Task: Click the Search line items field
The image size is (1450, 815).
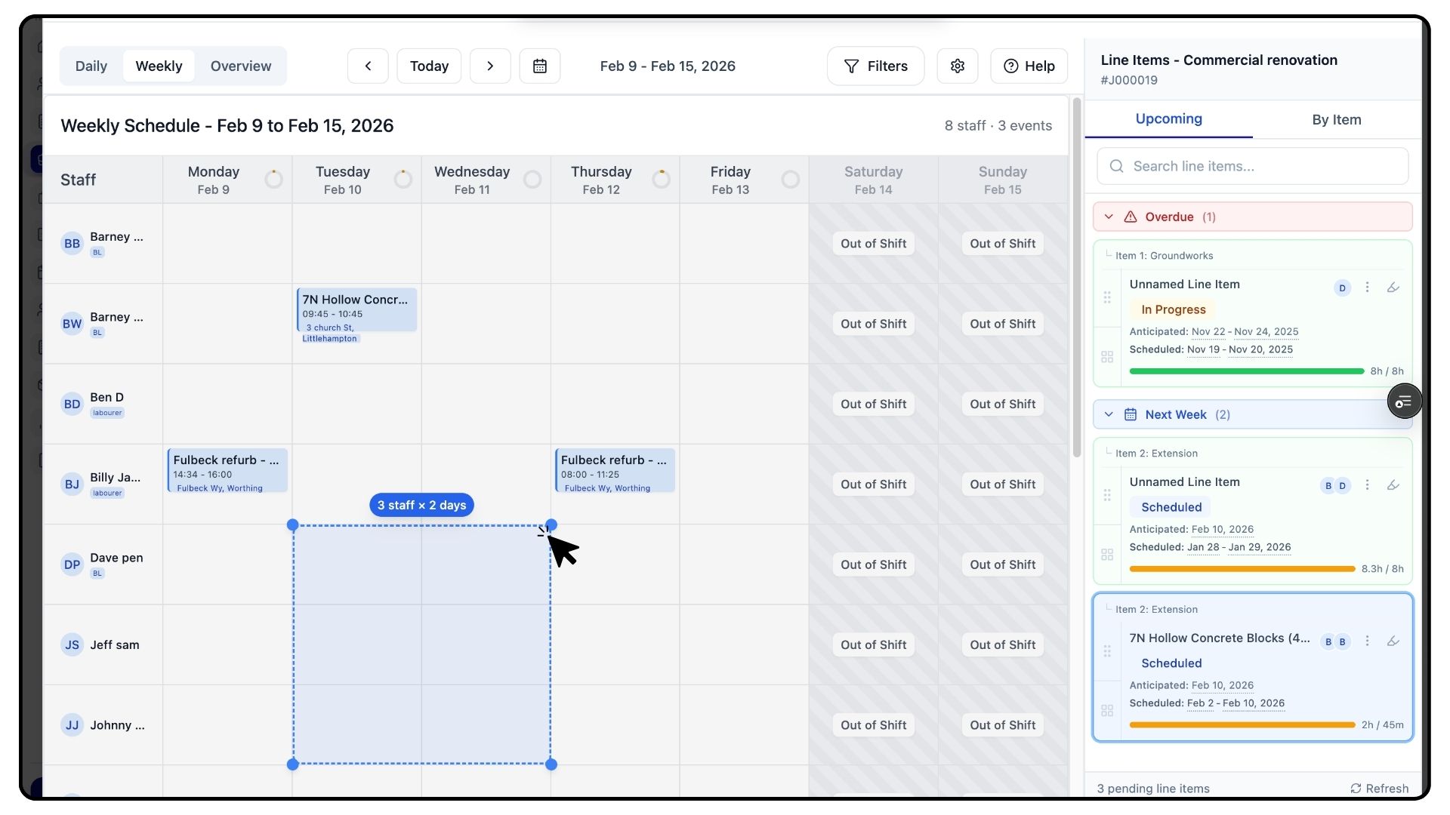Action: (x=1253, y=167)
